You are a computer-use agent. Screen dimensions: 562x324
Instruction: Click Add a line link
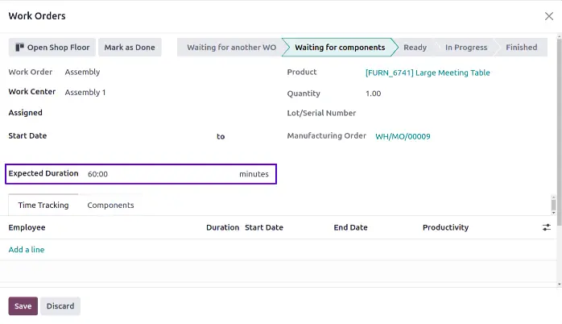coord(27,250)
